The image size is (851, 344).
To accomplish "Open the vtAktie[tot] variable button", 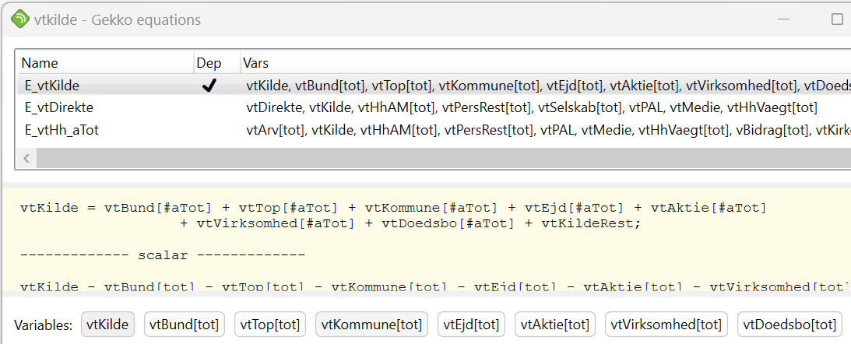I will coord(554,324).
